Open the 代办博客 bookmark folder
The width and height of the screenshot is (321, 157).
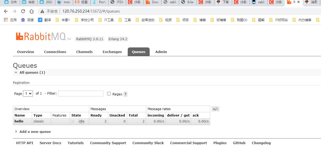click(302, 20)
